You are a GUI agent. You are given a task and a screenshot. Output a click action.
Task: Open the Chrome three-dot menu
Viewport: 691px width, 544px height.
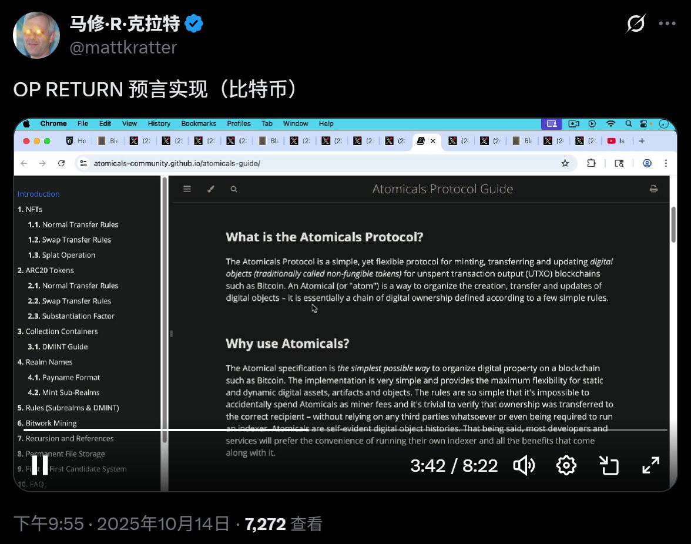click(666, 163)
